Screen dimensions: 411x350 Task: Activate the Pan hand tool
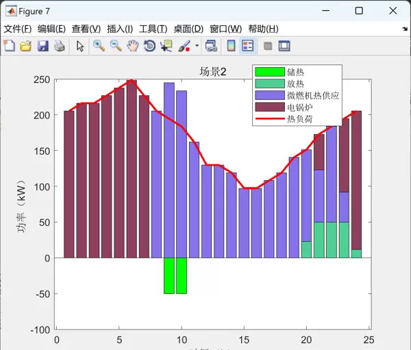click(132, 46)
